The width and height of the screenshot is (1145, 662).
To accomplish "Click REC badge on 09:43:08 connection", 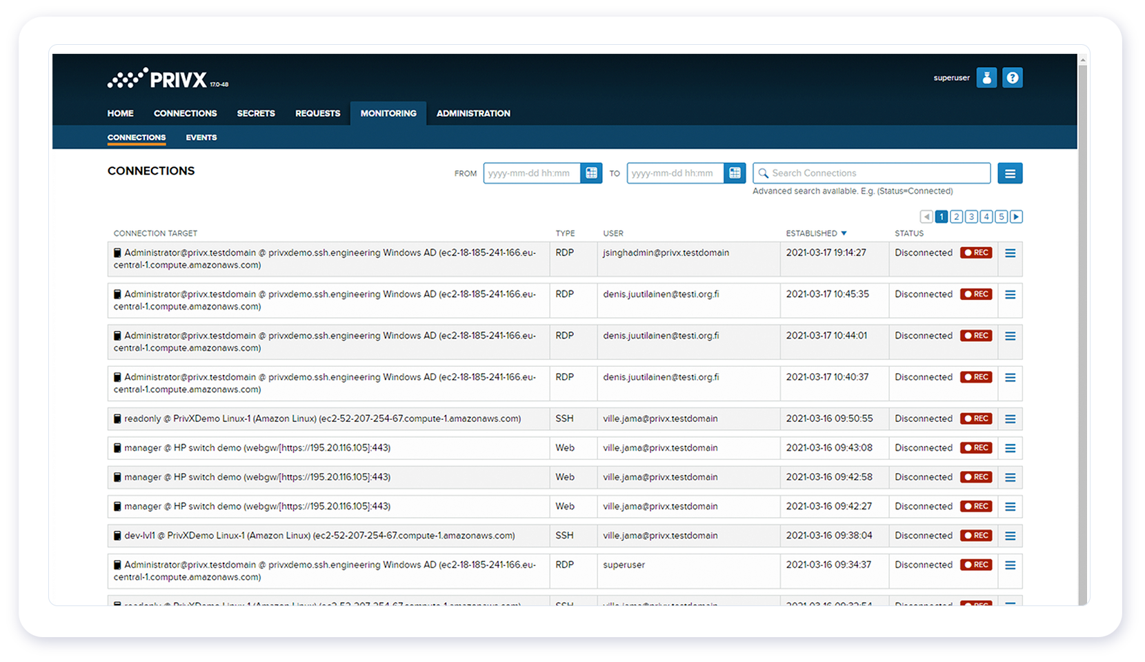I will (x=976, y=448).
